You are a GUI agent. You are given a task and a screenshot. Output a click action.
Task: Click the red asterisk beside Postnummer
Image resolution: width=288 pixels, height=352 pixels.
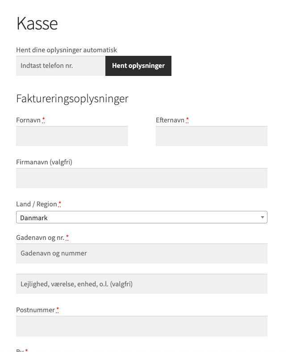58,310
